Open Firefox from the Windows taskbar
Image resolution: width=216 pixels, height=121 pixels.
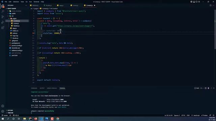(36, 119)
